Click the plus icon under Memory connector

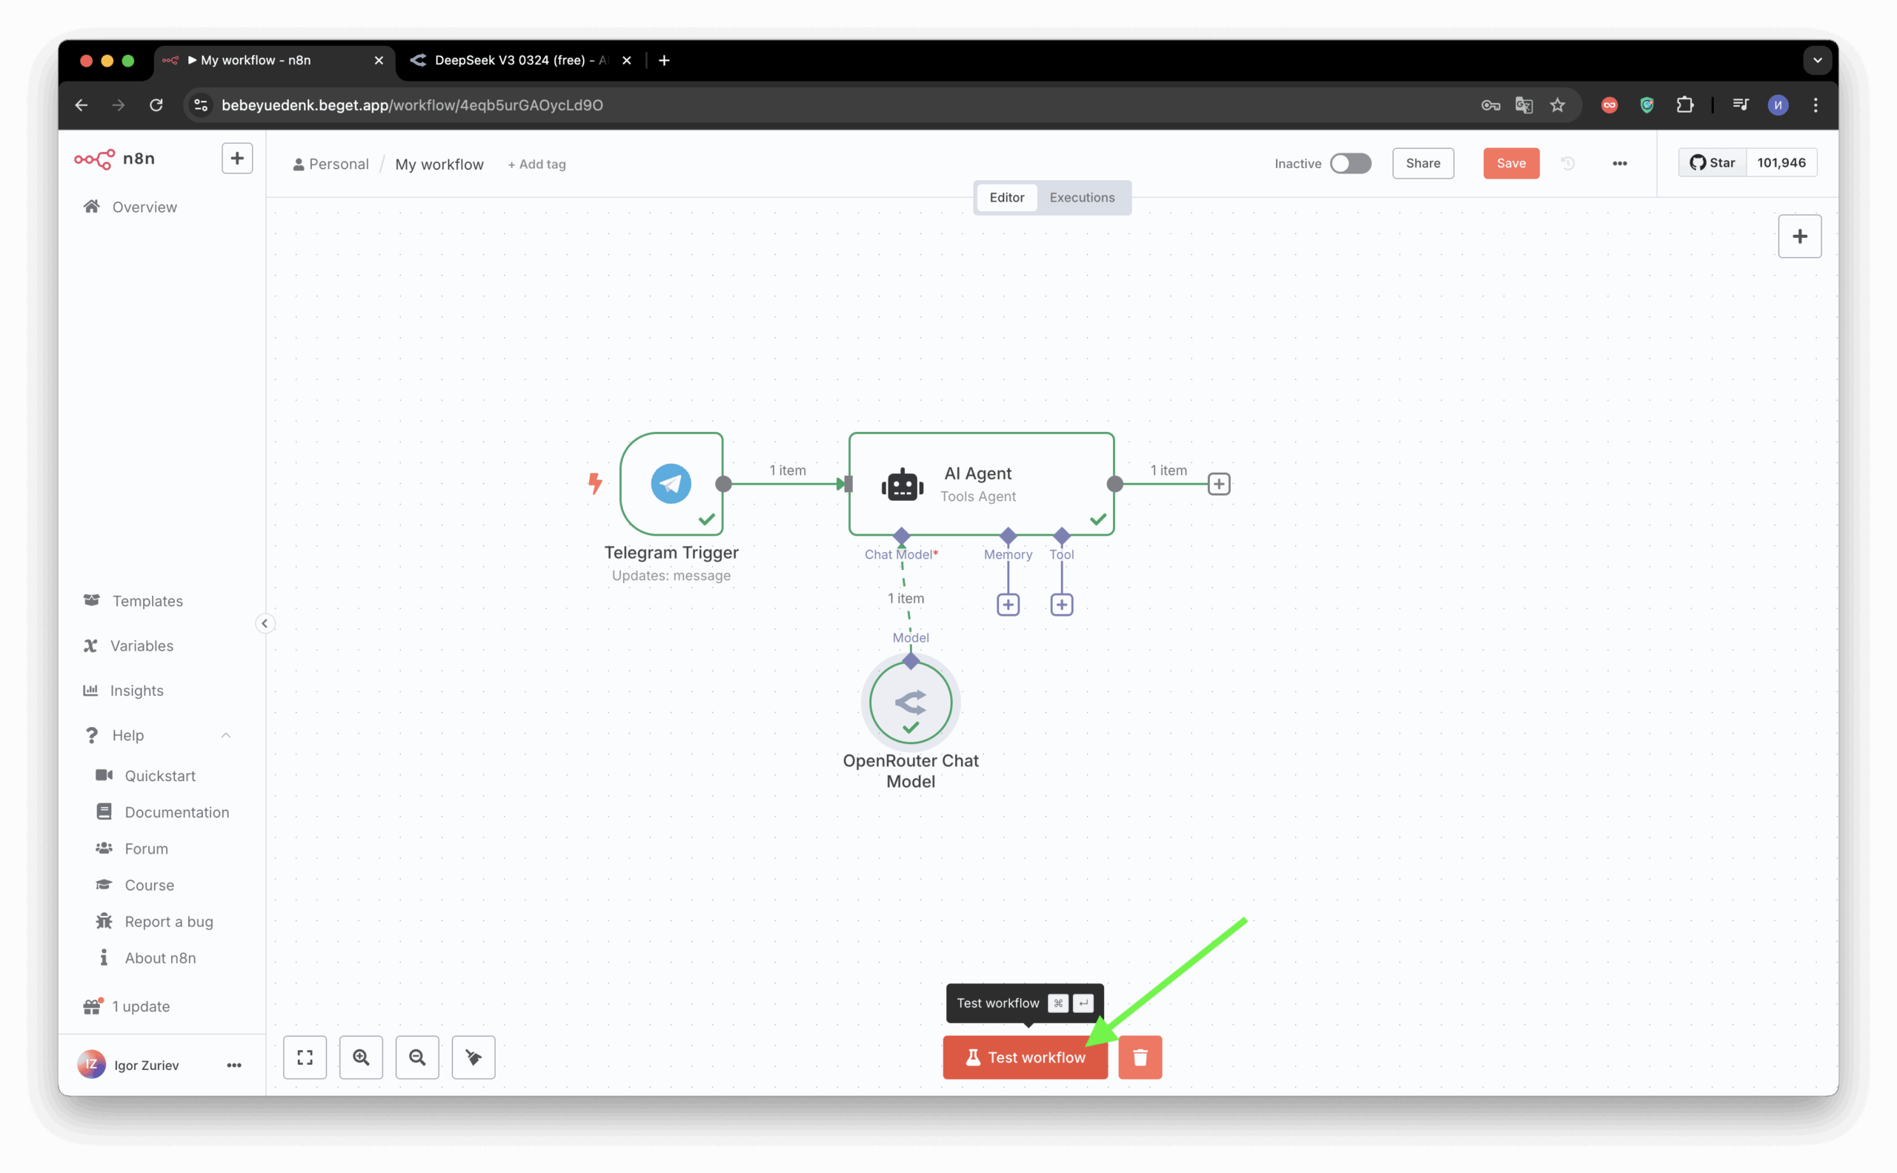pos(1008,605)
